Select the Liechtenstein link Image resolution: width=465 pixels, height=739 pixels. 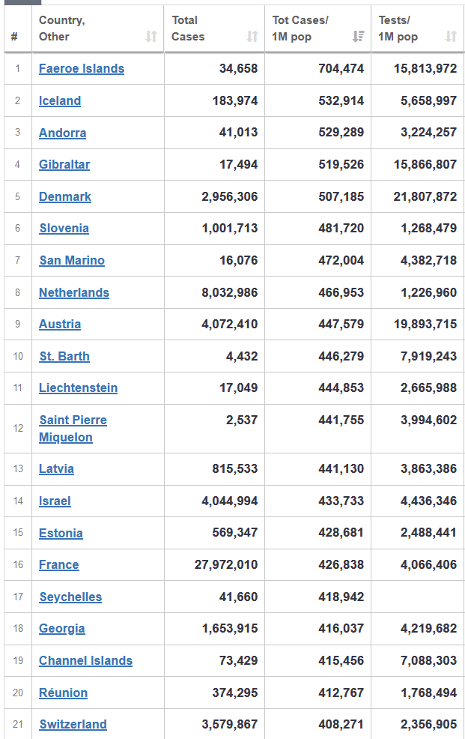point(79,388)
